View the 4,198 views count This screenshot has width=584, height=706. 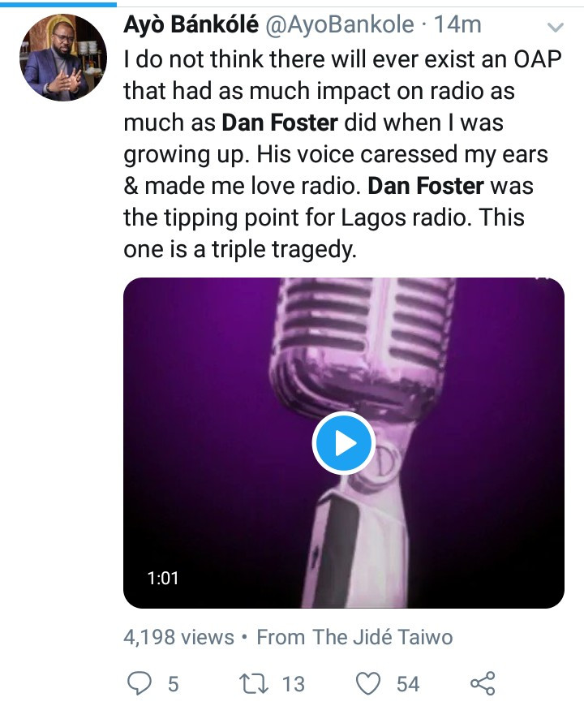pyautogui.click(x=178, y=637)
